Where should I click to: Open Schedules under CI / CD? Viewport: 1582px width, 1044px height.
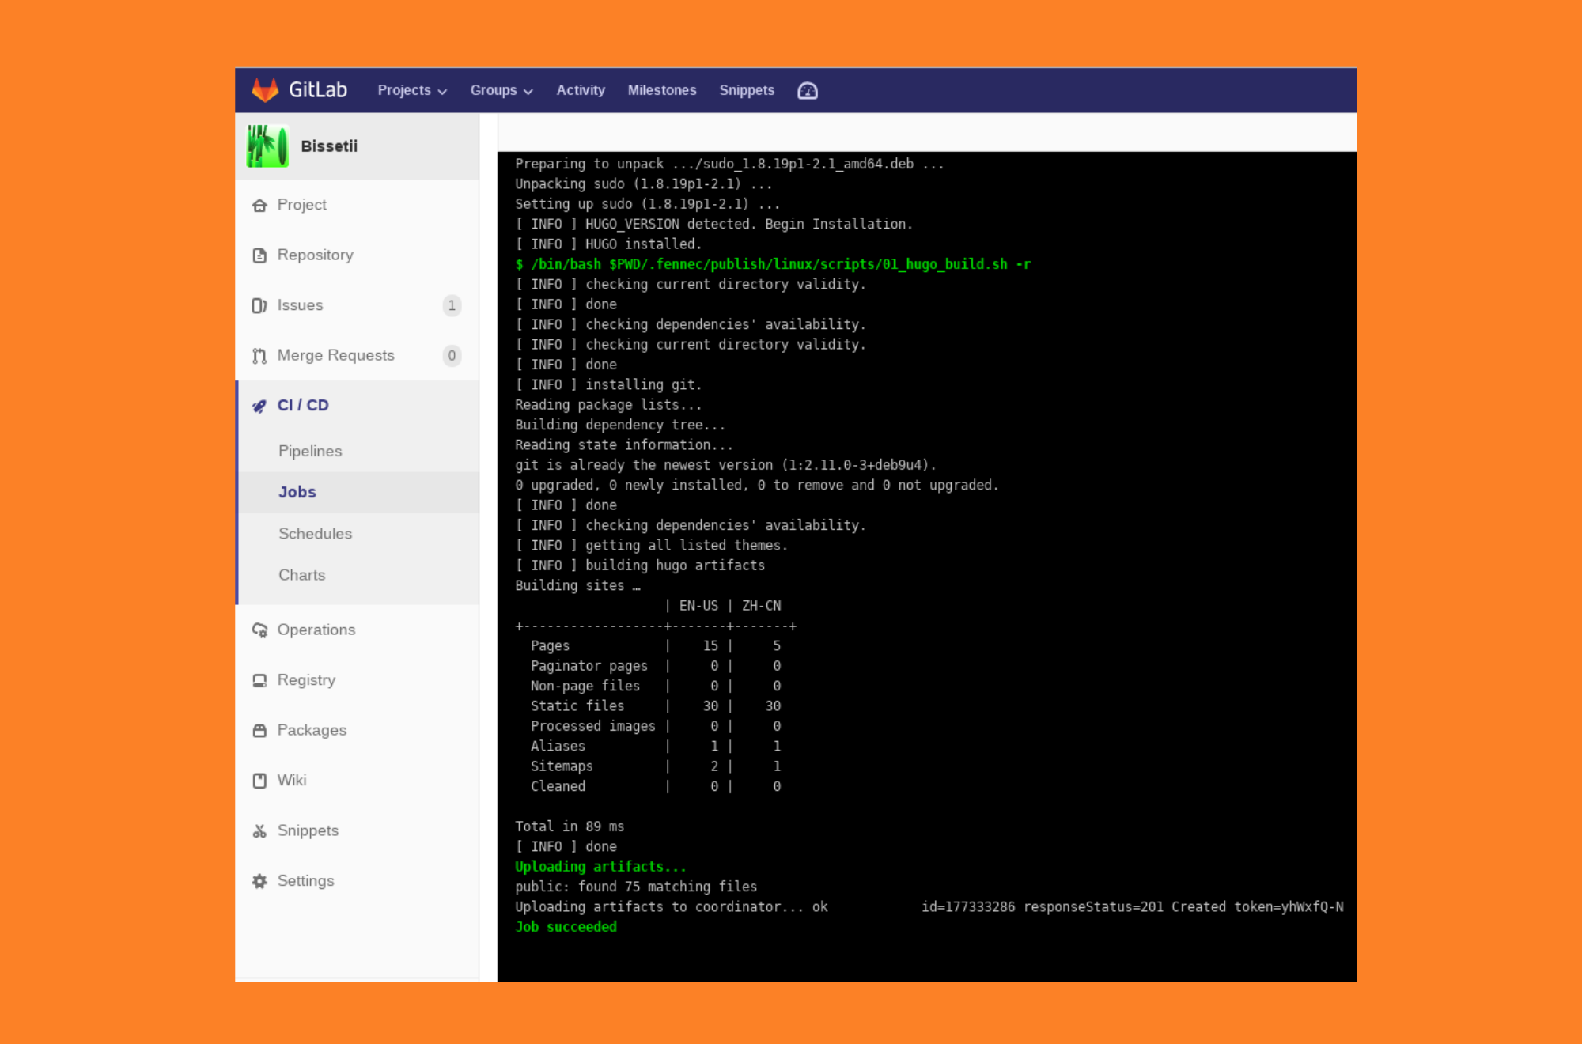coord(315,534)
